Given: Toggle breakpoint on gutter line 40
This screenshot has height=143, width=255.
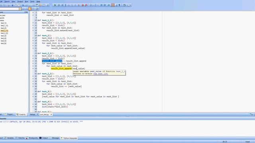Looking at the screenshot, I should coord(33,97).
